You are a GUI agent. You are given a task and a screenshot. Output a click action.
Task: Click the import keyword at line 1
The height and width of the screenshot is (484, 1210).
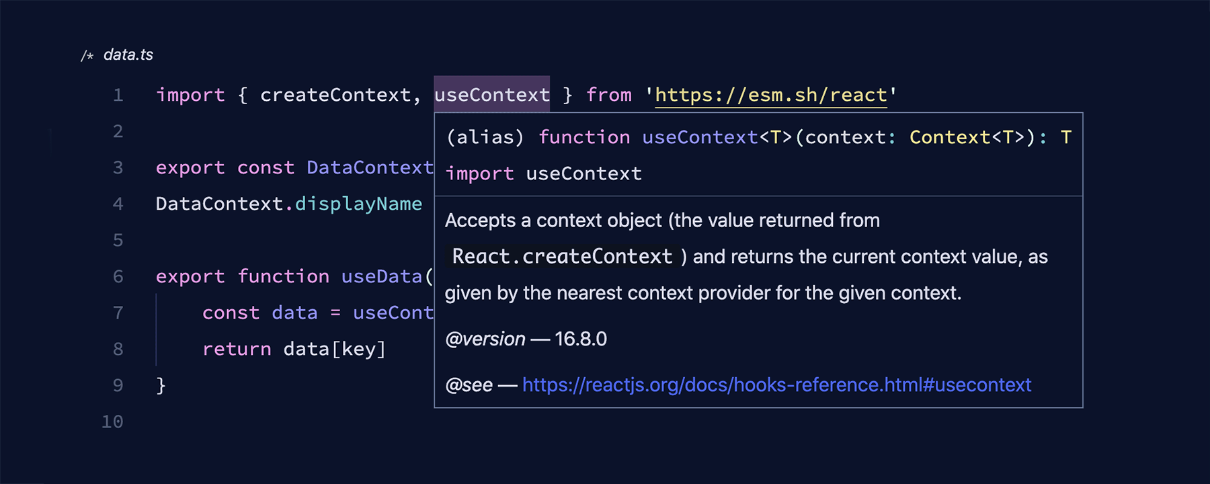190,95
